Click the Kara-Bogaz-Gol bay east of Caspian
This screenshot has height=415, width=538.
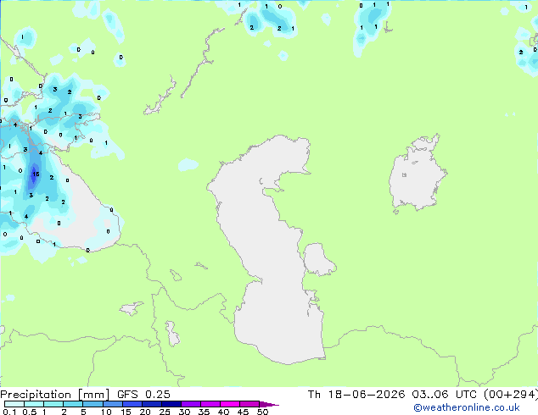(x=318, y=259)
